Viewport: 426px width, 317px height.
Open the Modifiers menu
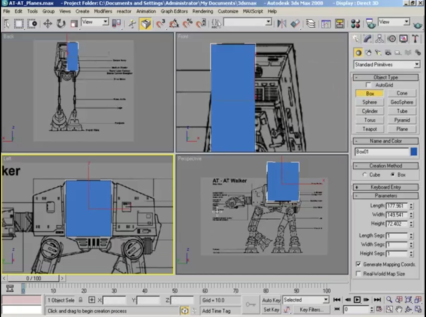(103, 11)
